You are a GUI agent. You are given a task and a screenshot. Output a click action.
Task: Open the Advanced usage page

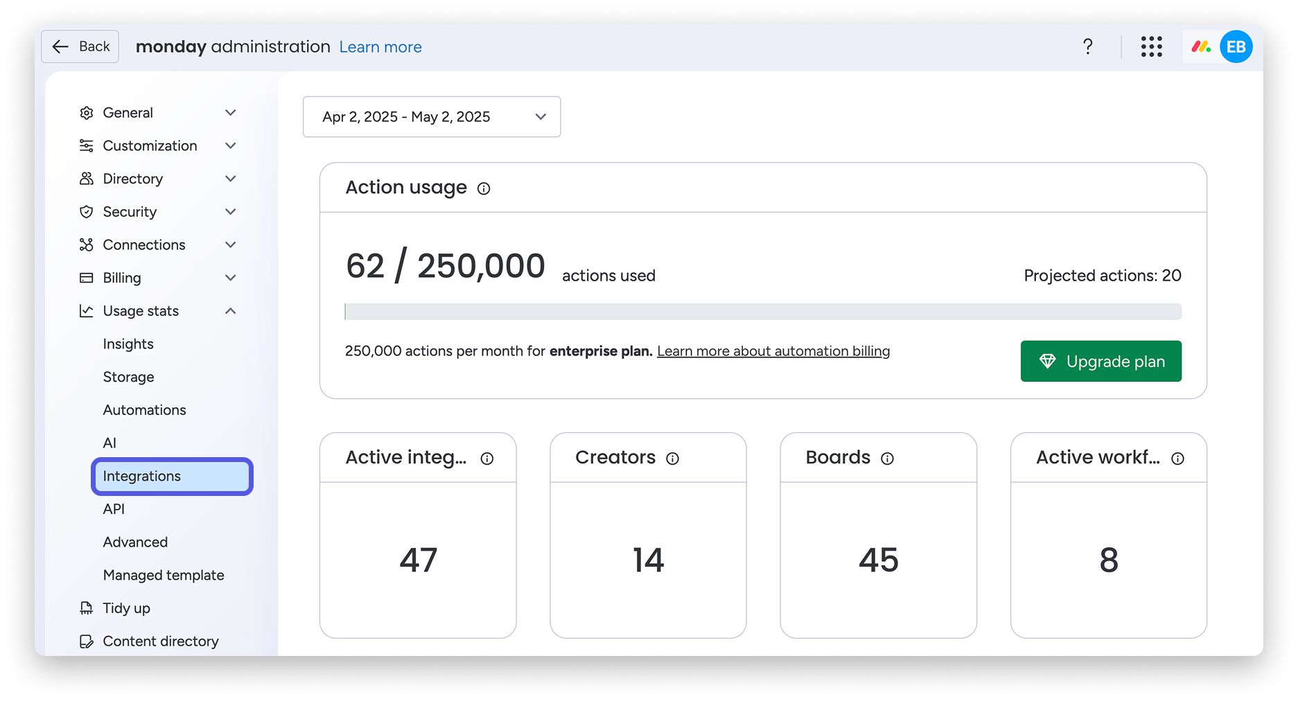(x=135, y=542)
